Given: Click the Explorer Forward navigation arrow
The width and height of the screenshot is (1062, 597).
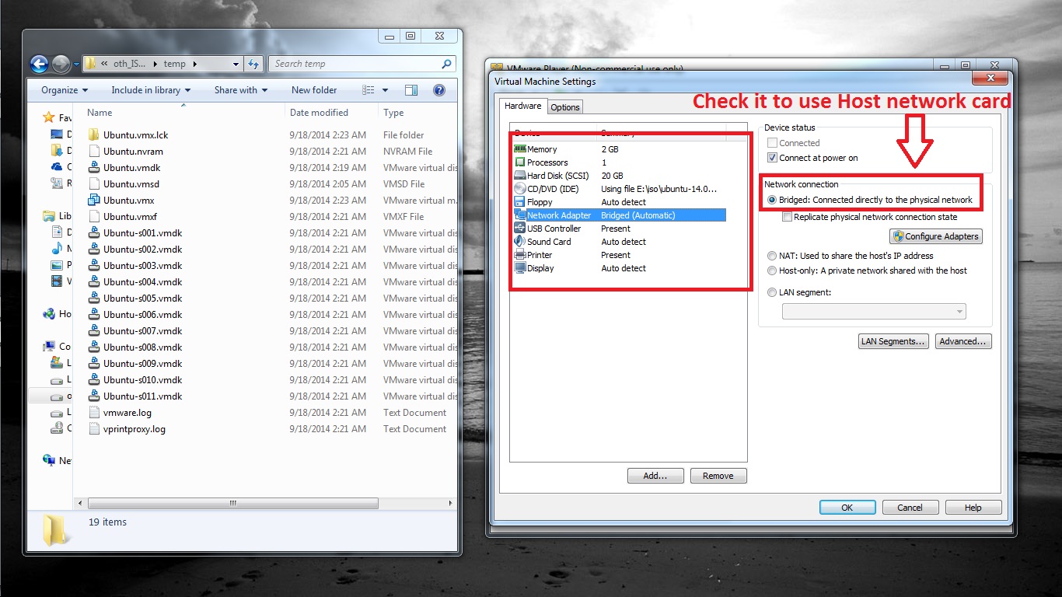Looking at the screenshot, I should [x=61, y=64].
